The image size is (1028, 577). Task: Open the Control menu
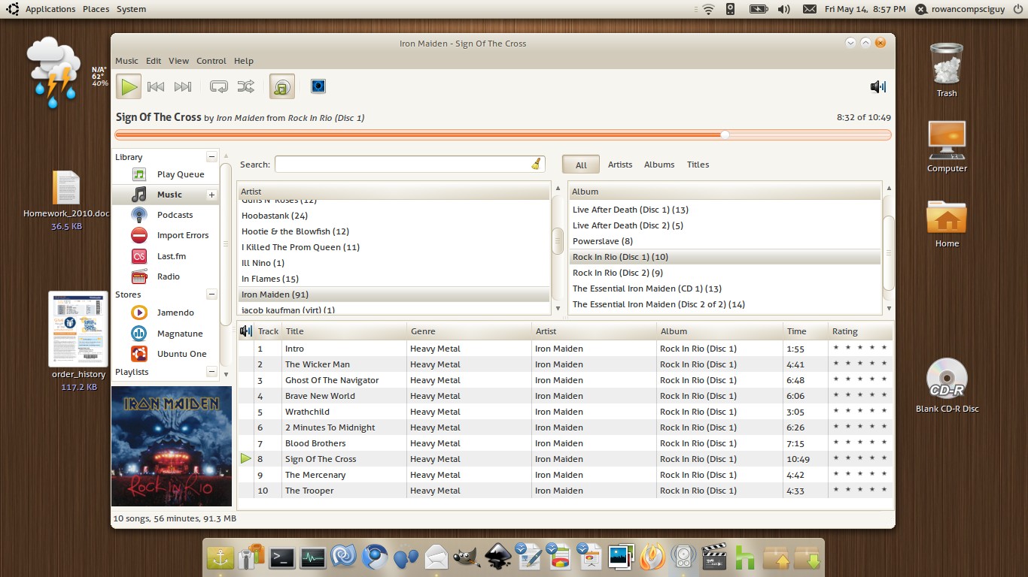point(211,61)
